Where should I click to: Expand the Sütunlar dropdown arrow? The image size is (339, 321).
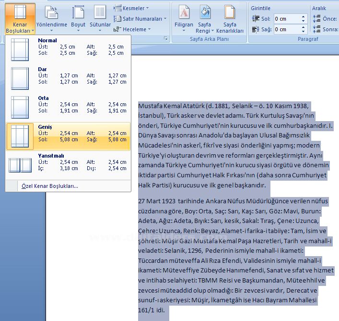[100, 31]
